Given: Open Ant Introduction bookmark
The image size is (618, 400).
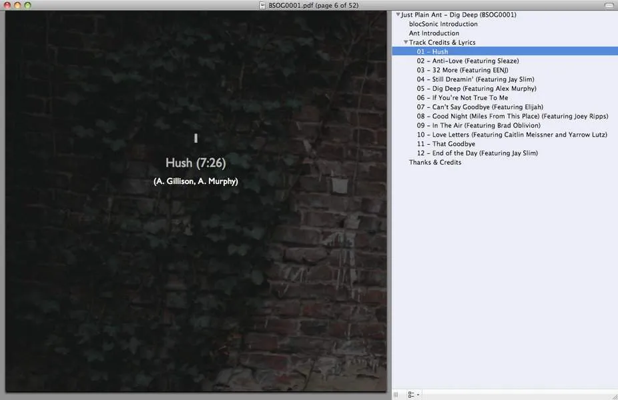Looking at the screenshot, I should tap(434, 33).
